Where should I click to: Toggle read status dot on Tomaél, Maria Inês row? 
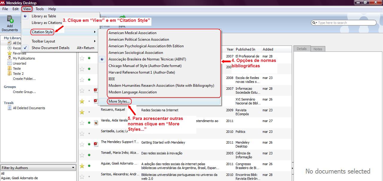click(89, 155)
